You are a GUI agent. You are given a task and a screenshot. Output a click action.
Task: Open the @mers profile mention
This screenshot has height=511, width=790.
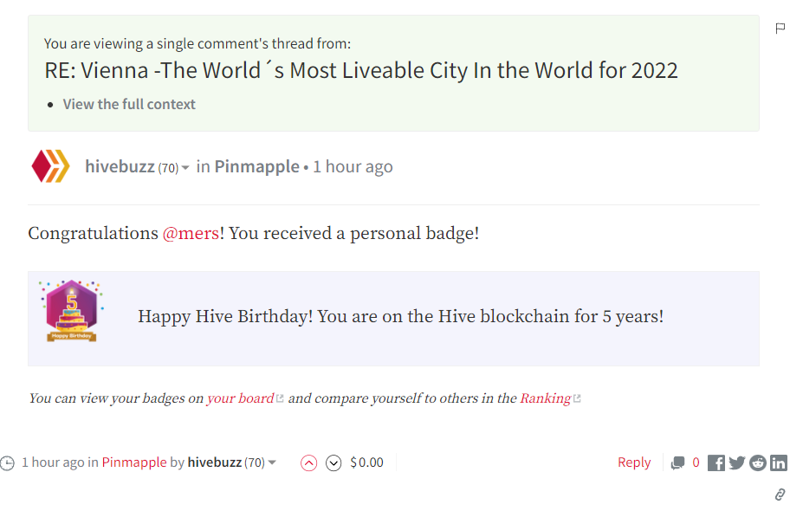click(191, 233)
